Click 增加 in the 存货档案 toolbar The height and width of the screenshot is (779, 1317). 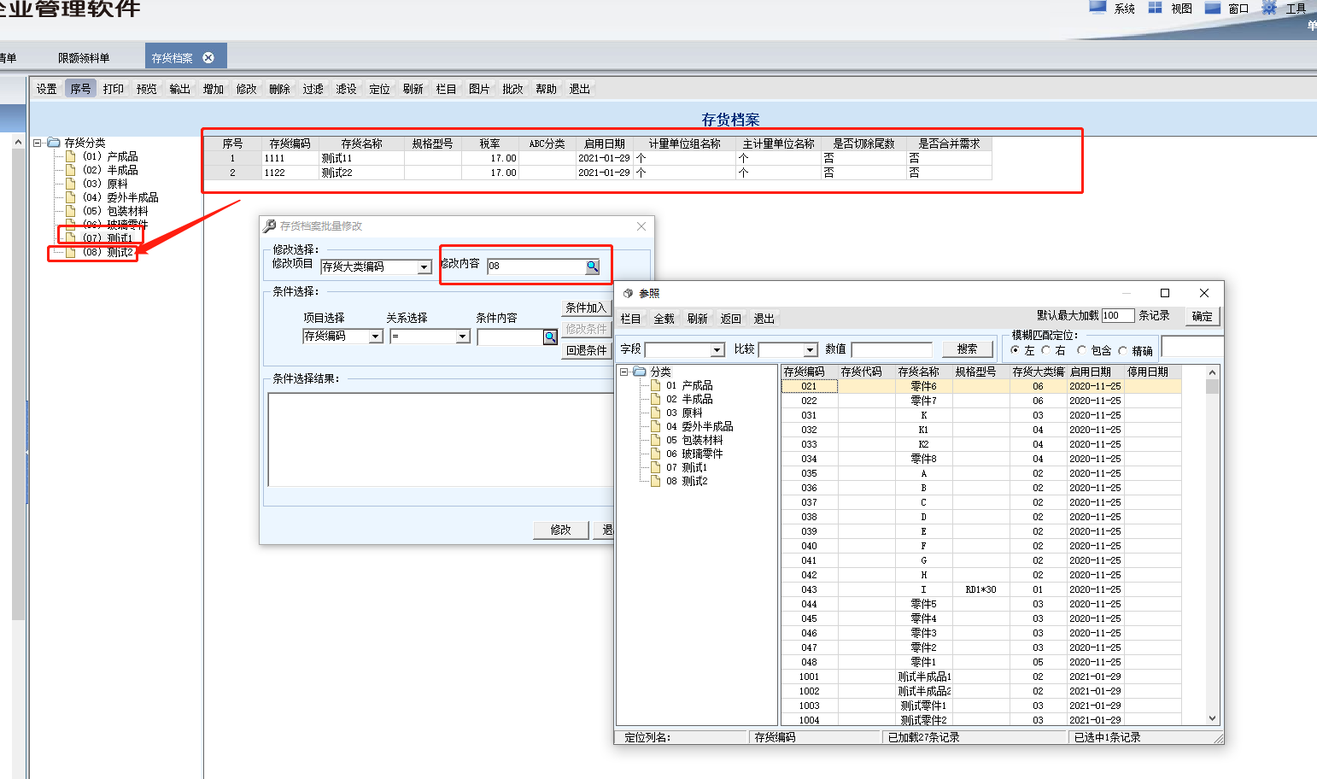214,89
